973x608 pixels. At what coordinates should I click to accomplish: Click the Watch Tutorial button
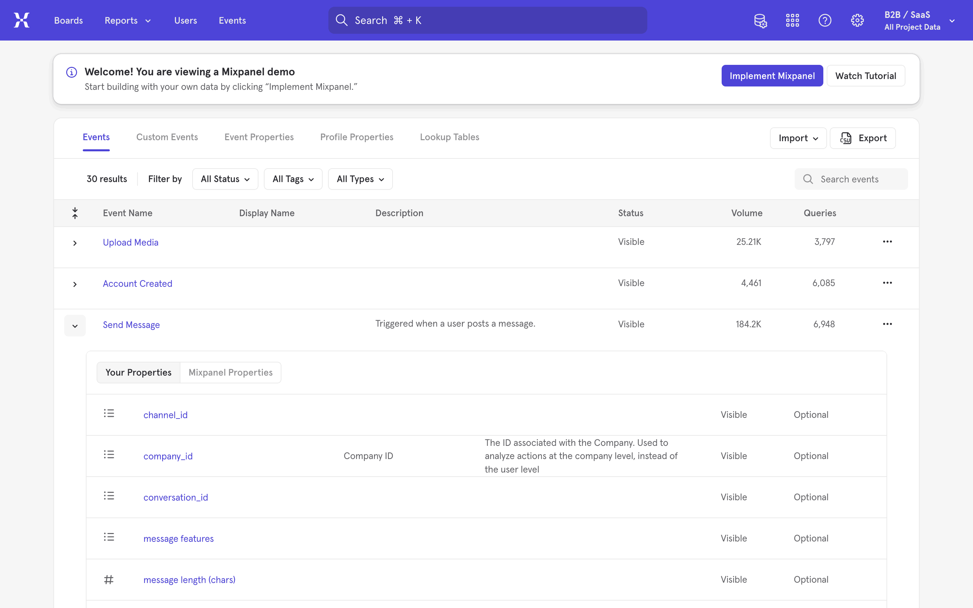[x=866, y=76]
